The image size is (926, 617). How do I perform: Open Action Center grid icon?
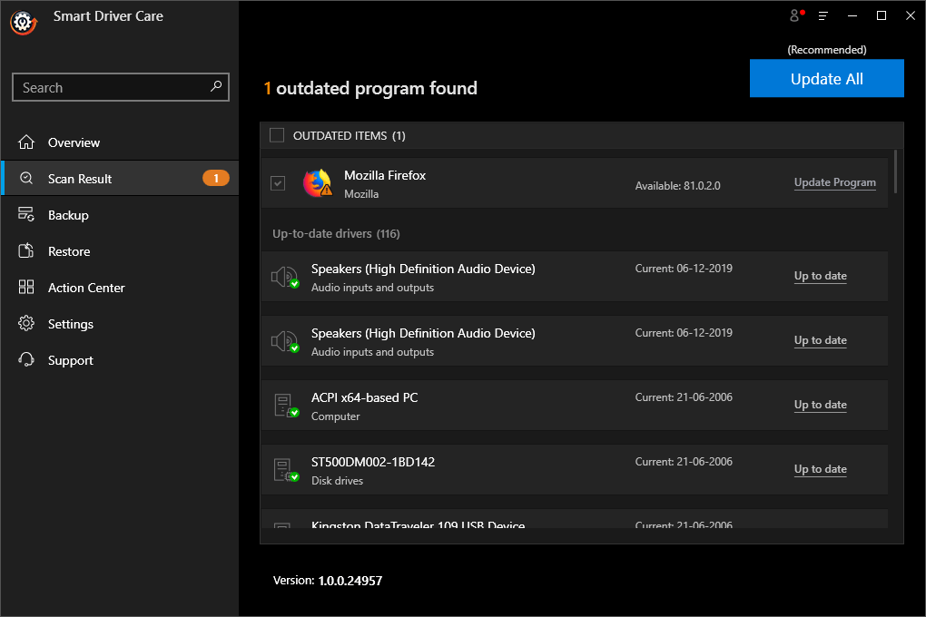click(x=26, y=288)
